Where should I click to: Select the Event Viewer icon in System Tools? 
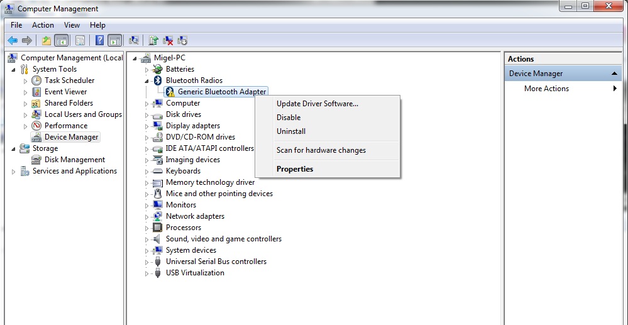pyautogui.click(x=36, y=92)
